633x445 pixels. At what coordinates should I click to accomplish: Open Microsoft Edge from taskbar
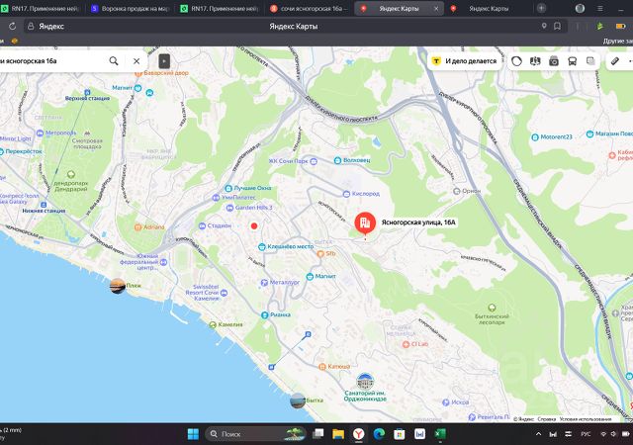(379, 434)
